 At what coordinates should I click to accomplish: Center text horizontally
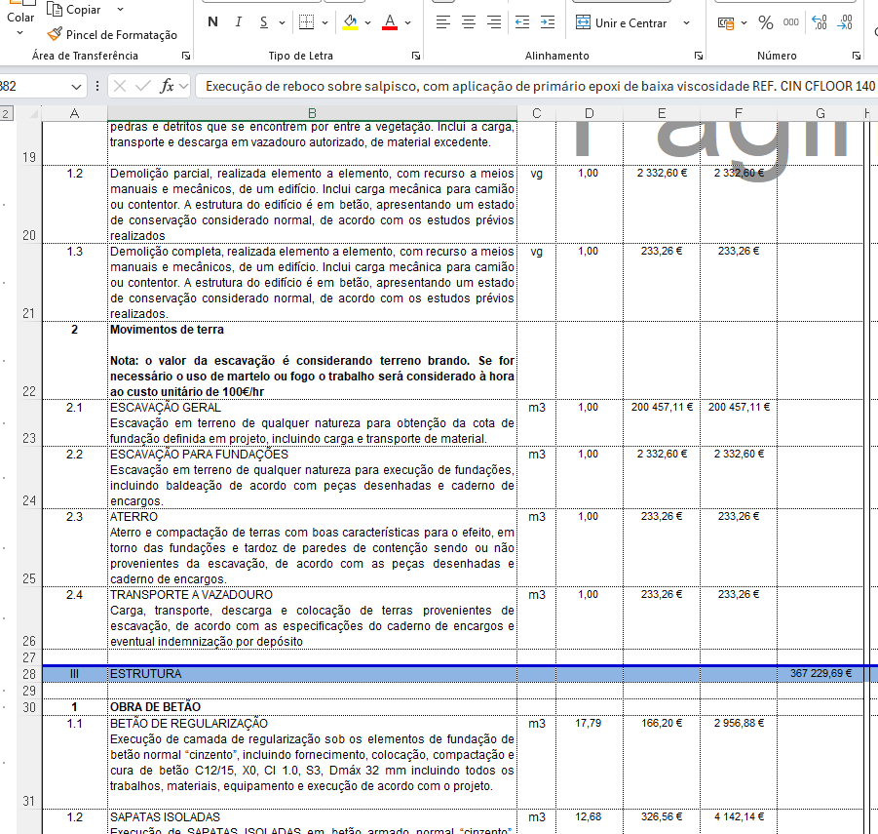468,22
